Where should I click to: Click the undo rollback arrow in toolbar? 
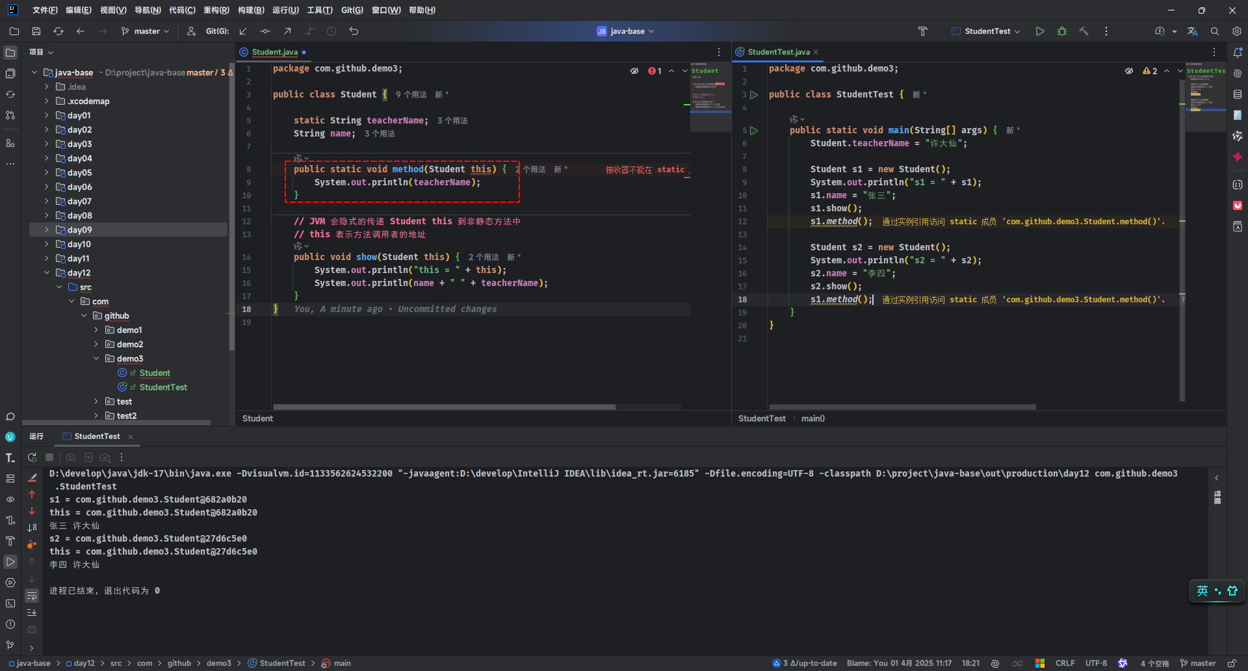[354, 31]
